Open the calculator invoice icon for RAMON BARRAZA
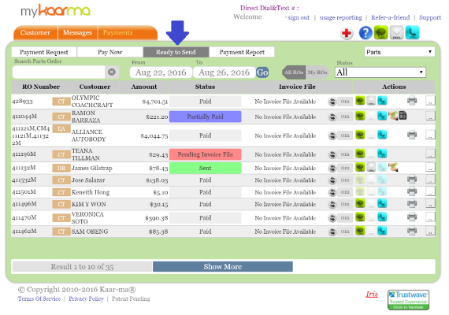The height and width of the screenshot is (315, 449). [x=403, y=116]
